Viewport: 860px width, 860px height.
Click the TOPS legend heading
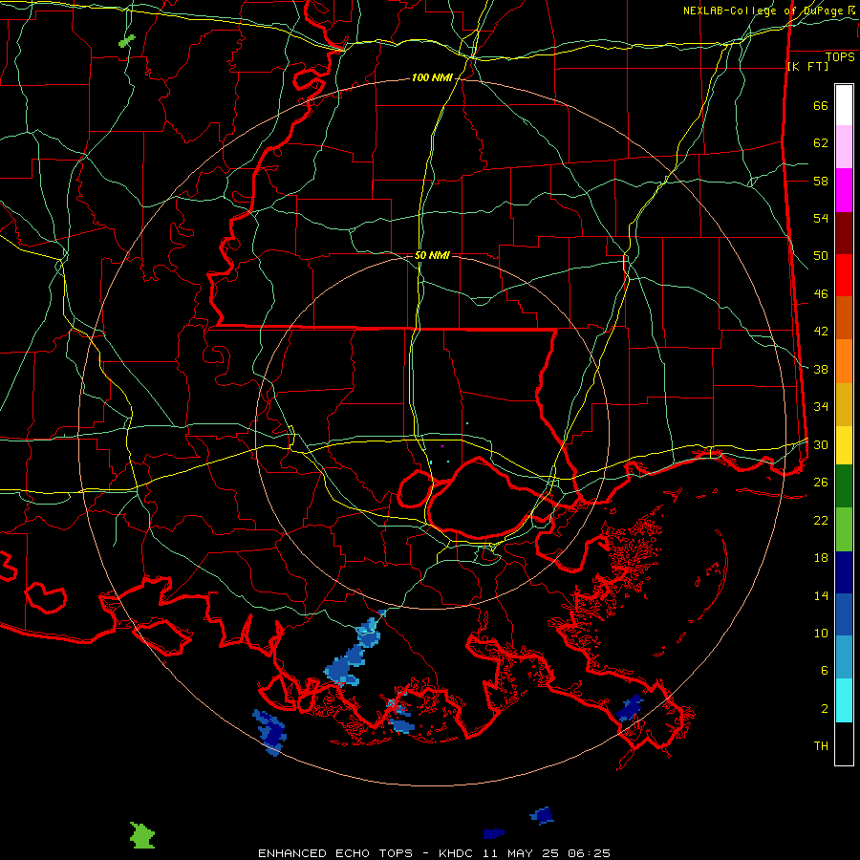pyautogui.click(x=840, y=56)
